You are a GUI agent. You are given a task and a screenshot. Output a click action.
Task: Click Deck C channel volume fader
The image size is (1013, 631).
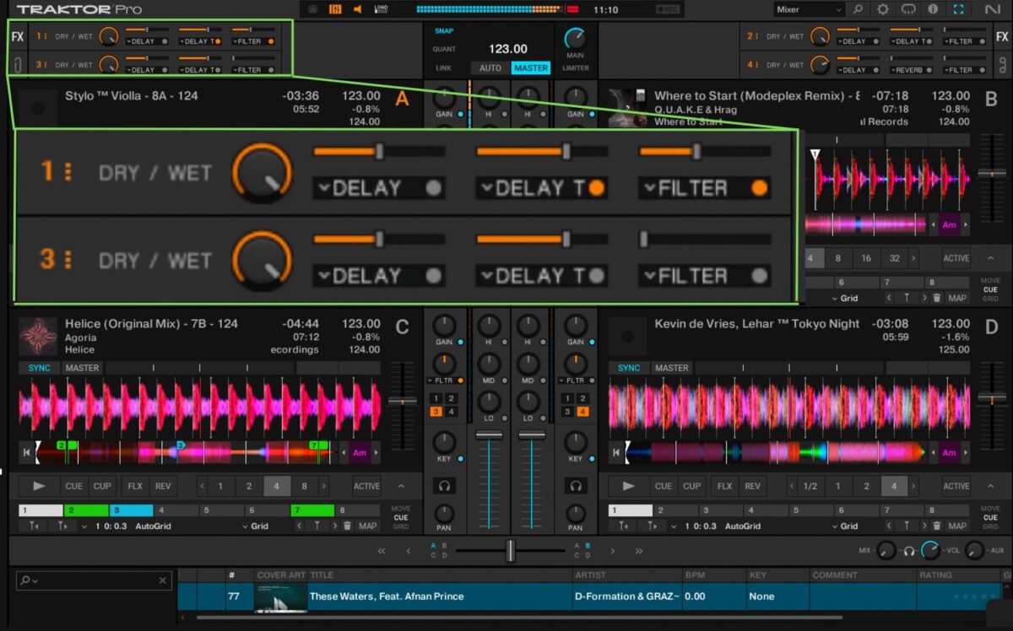(x=489, y=435)
